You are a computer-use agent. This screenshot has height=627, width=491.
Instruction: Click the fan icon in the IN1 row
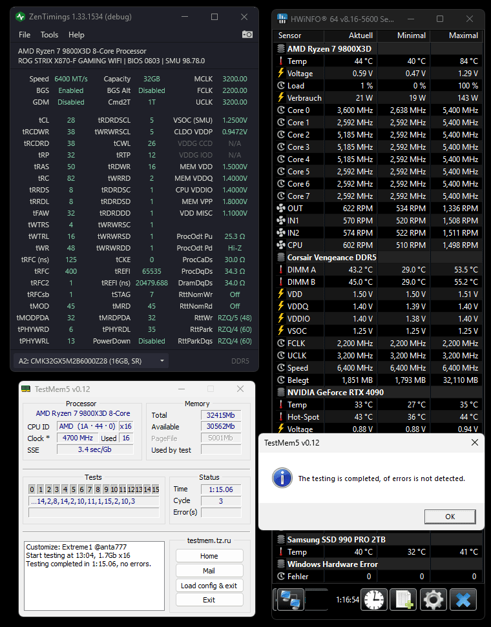pyautogui.click(x=281, y=221)
